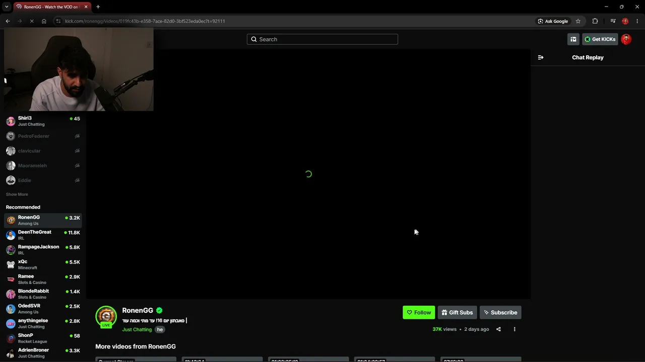The width and height of the screenshot is (645, 362).
Task: Click the RonenGG channel avatar with LIVE badge
Action: [106, 317]
